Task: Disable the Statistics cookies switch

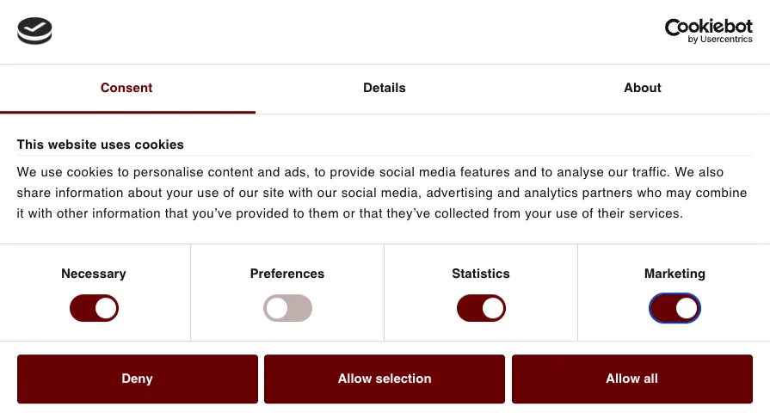Action: click(481, 309)
